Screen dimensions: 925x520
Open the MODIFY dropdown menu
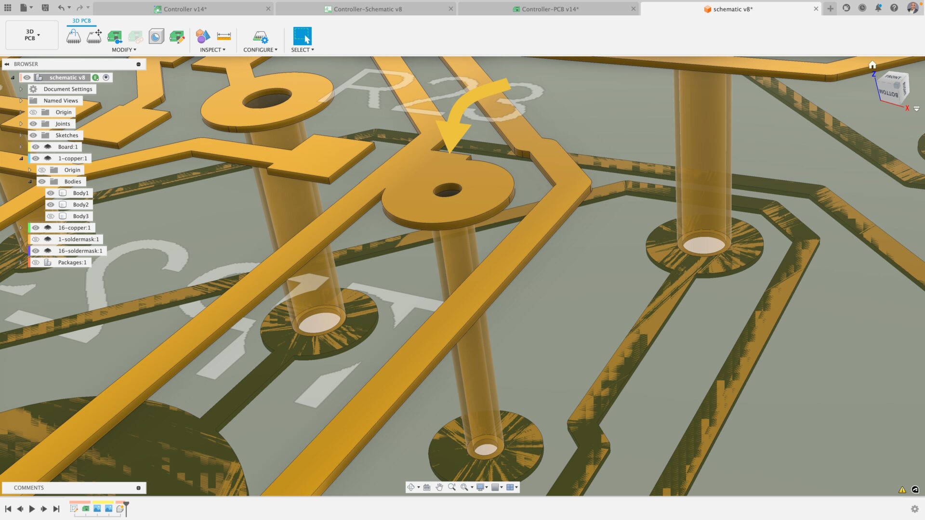[124, 50]
